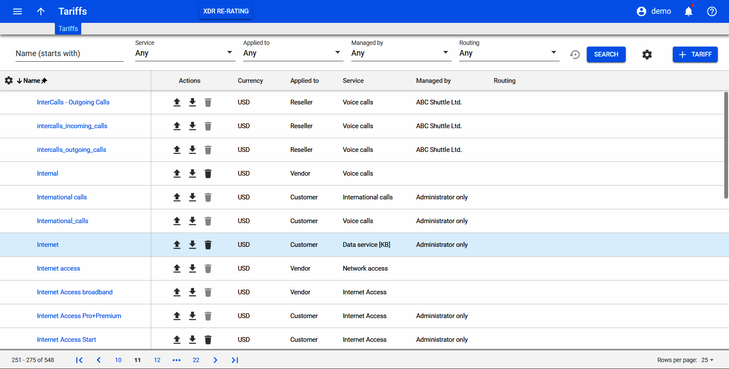The image size is (729, 369).
Task: Select the Tariffs tab
Action: click(x=68, y=28)
